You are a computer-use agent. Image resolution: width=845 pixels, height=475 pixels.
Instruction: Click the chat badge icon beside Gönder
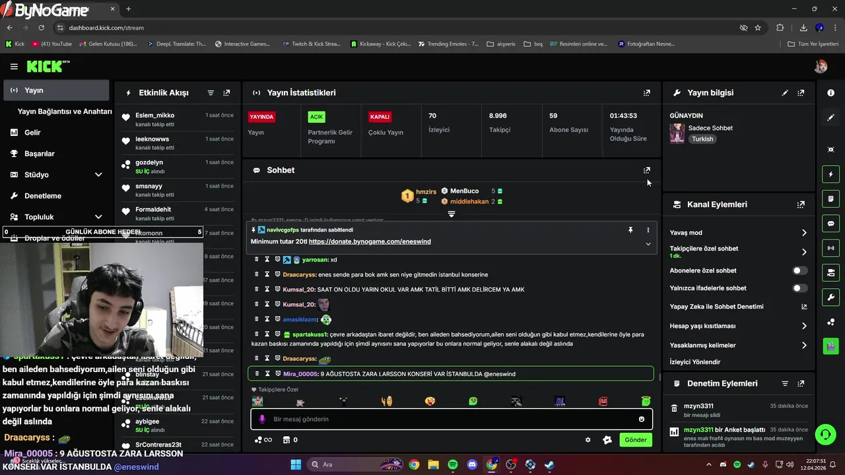[x=607, y=440]
